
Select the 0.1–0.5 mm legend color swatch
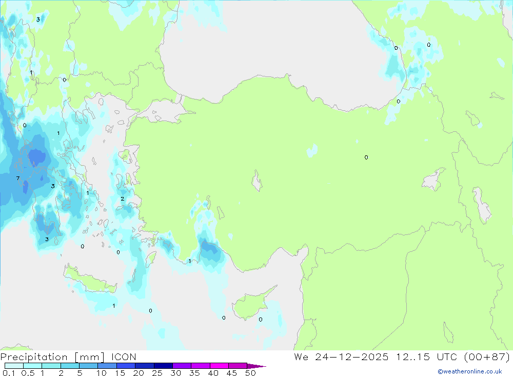pyautogui.click(x=14, y=366)
